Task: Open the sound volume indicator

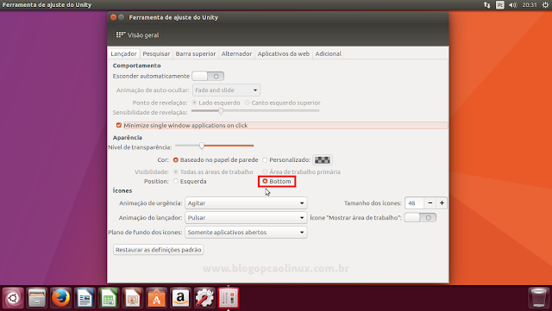Action: point(513,5)
